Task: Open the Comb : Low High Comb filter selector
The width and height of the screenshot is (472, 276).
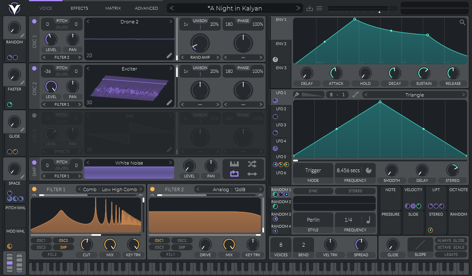Action: [110, 189]
